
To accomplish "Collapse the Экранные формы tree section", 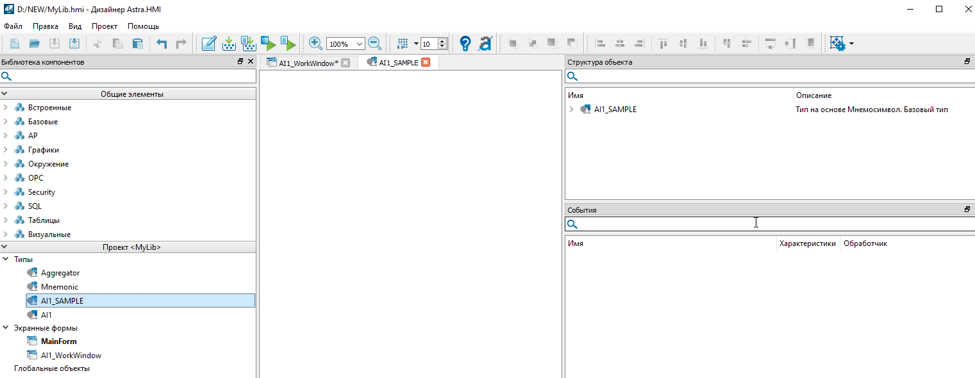I will click(6, 328).
